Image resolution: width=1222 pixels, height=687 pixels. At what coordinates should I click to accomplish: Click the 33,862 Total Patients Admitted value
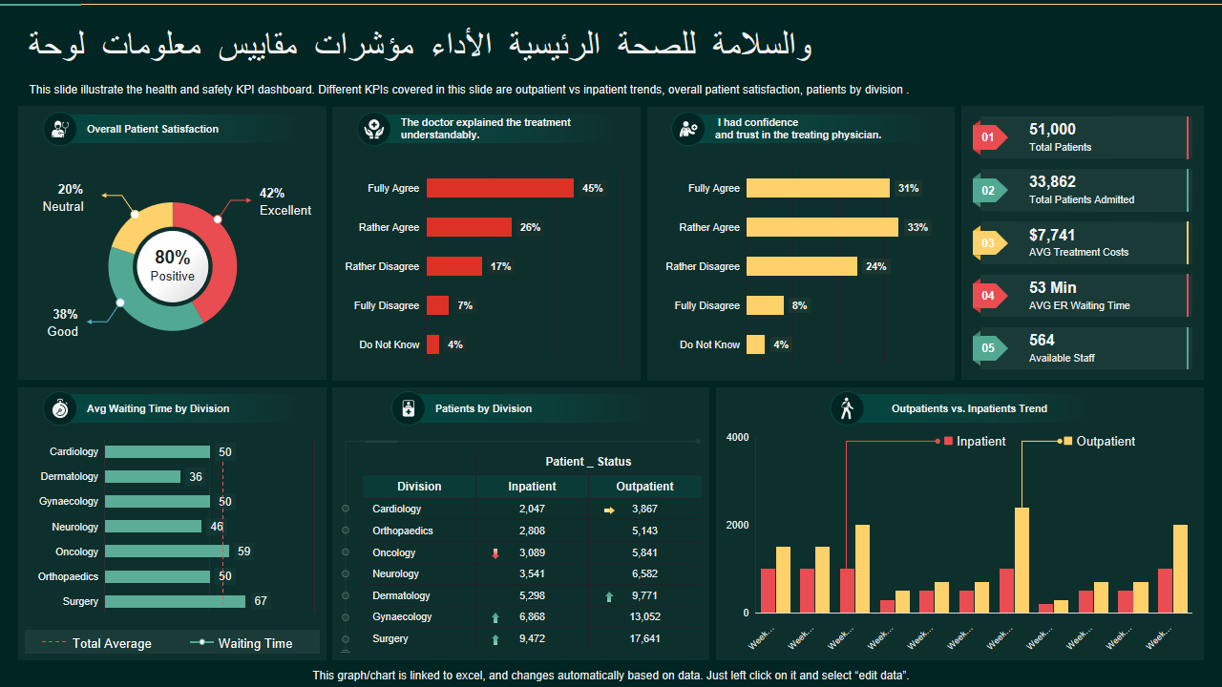click(x=1052, y=181)
